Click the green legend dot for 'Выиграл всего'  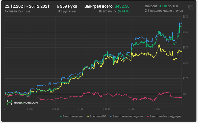pyautogui.click(x=61, y=117)
